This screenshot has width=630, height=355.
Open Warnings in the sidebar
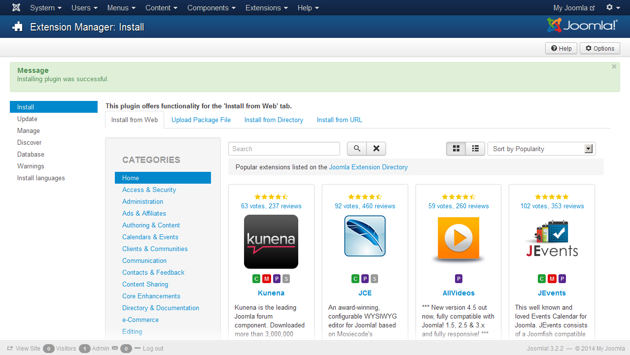click(54, 166)
